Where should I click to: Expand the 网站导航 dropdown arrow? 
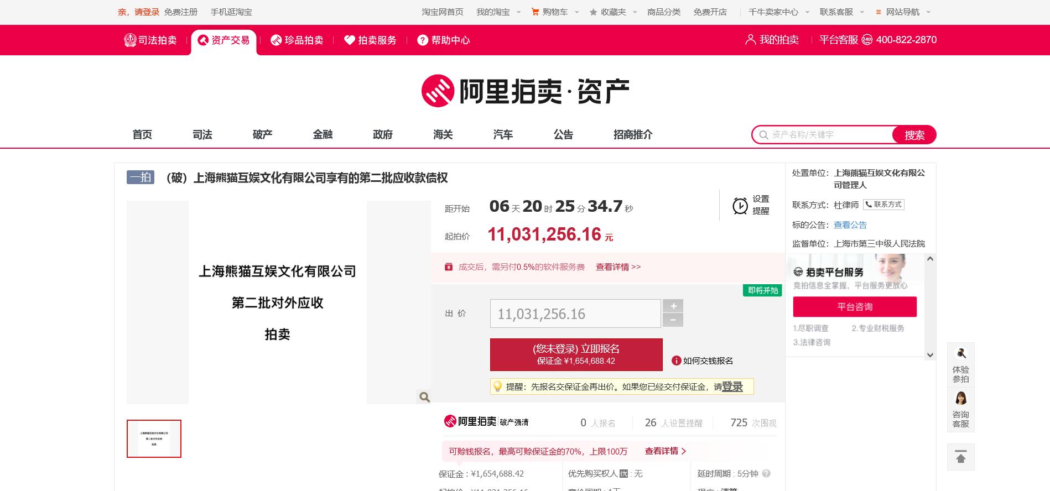(928, 12)
